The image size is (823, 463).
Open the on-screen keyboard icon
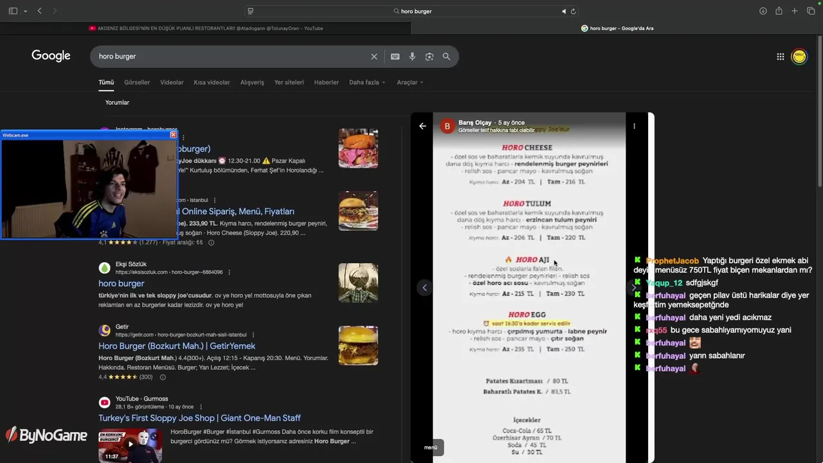tap(395, 57)
